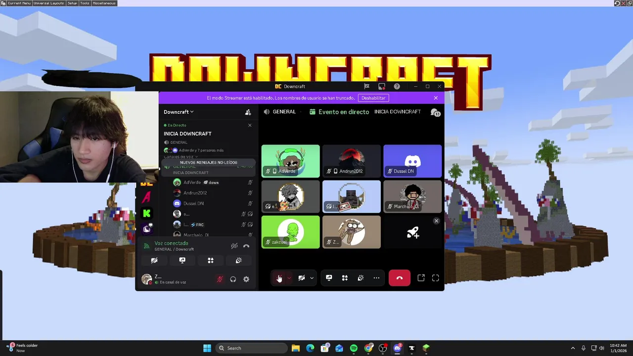This screenshot has height=356, width=633.
Task: Start an activity from the voice panel
Action: coord(211,260)
